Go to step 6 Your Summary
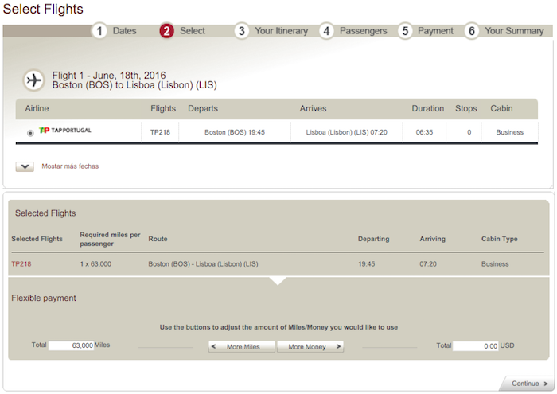 click(x=504, y=31)
